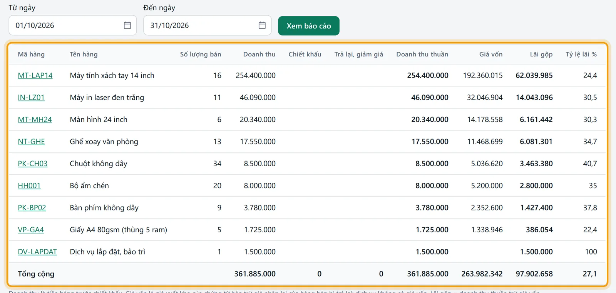Click the Đến ngày date field 31/10/2026
Screen dimensions: 616x293
(x=208, y=25)
